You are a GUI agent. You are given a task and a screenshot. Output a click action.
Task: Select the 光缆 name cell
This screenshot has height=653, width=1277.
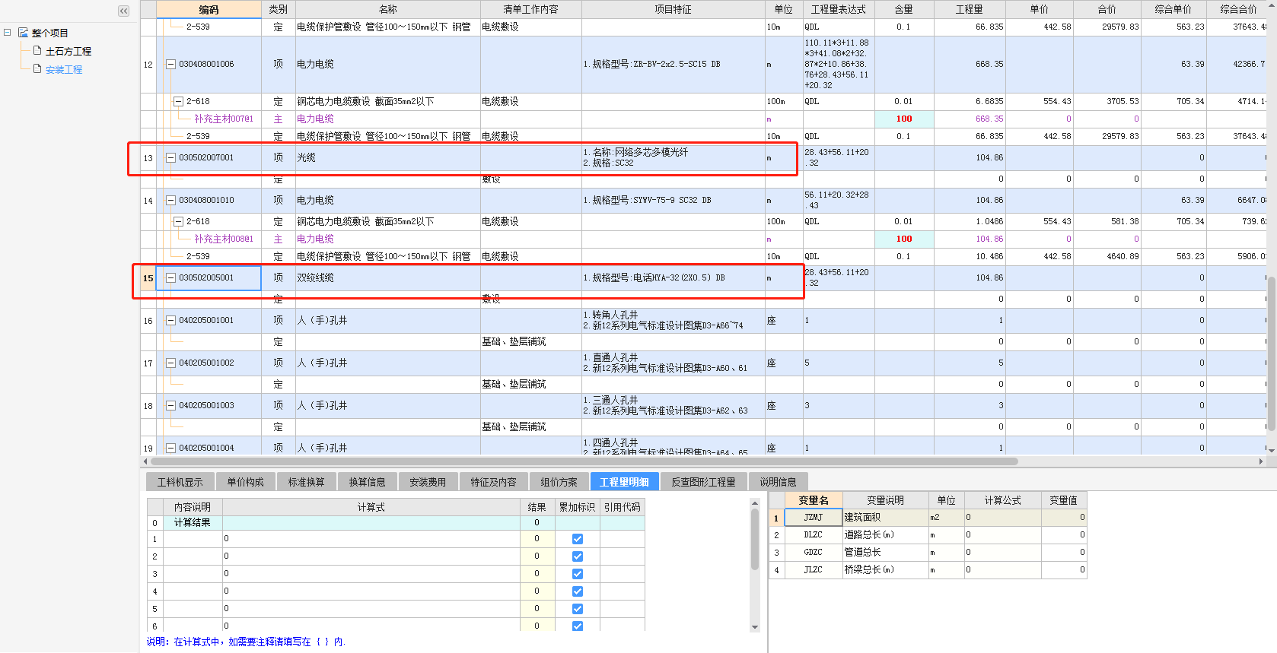pos(387,158)
